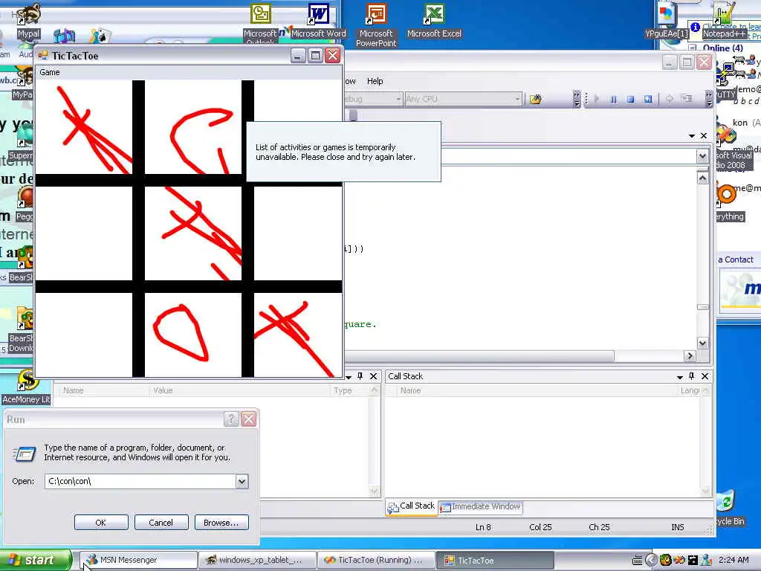This screenshot has width=761, height=571.
Task: Close the active editor document tab
Action: tap(704, 136)
